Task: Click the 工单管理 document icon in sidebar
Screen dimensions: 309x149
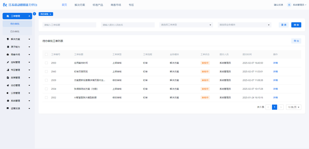Action: [8, 16]
